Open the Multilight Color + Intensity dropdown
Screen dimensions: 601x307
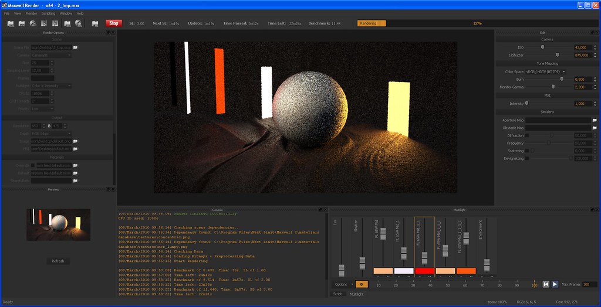point(52,86)
